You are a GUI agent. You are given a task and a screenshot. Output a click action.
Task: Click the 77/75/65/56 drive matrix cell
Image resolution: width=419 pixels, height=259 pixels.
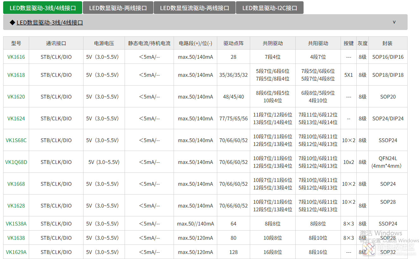tap(234, 118)
